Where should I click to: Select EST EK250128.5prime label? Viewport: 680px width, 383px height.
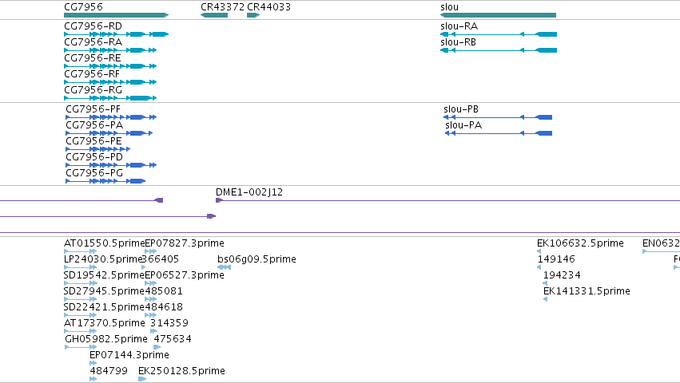click(181, 371)
